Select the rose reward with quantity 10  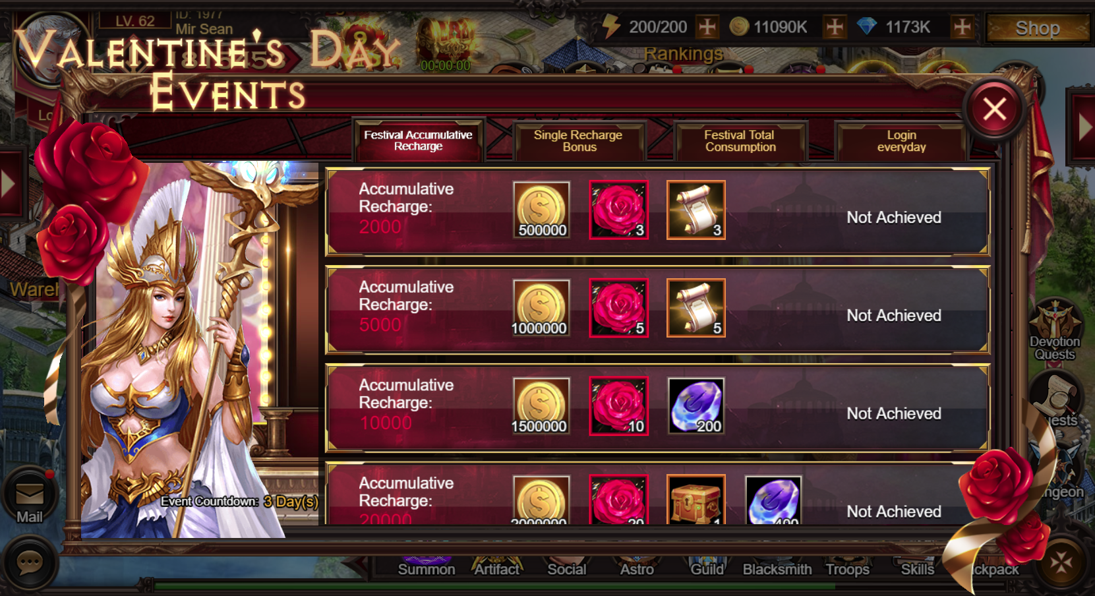pos(618,406)
